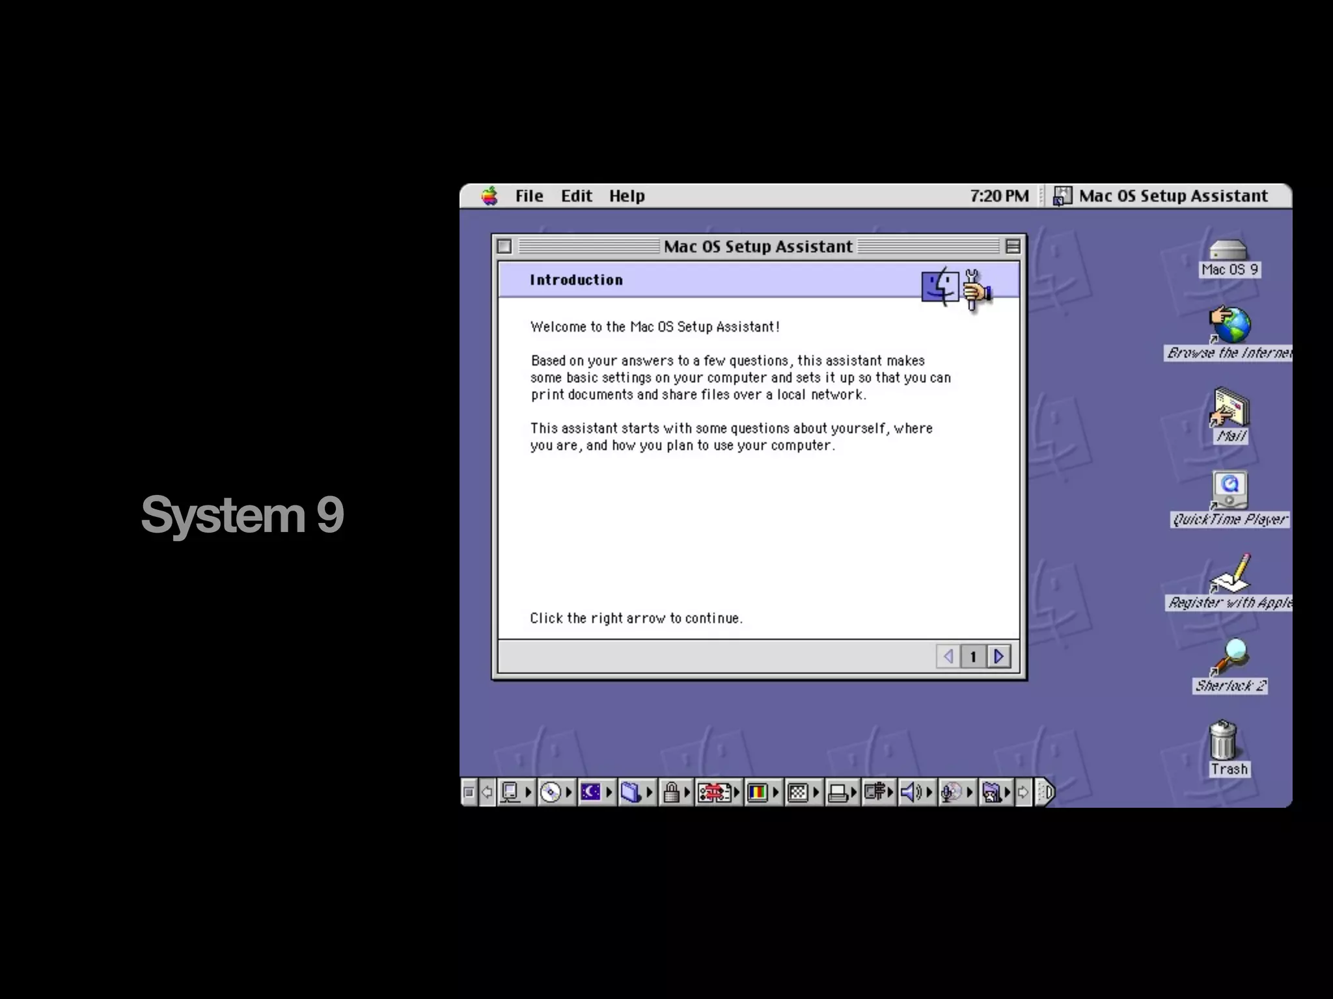Open the Remote Access module
Screen dimensions: 1333x999
tap(879, 792)
